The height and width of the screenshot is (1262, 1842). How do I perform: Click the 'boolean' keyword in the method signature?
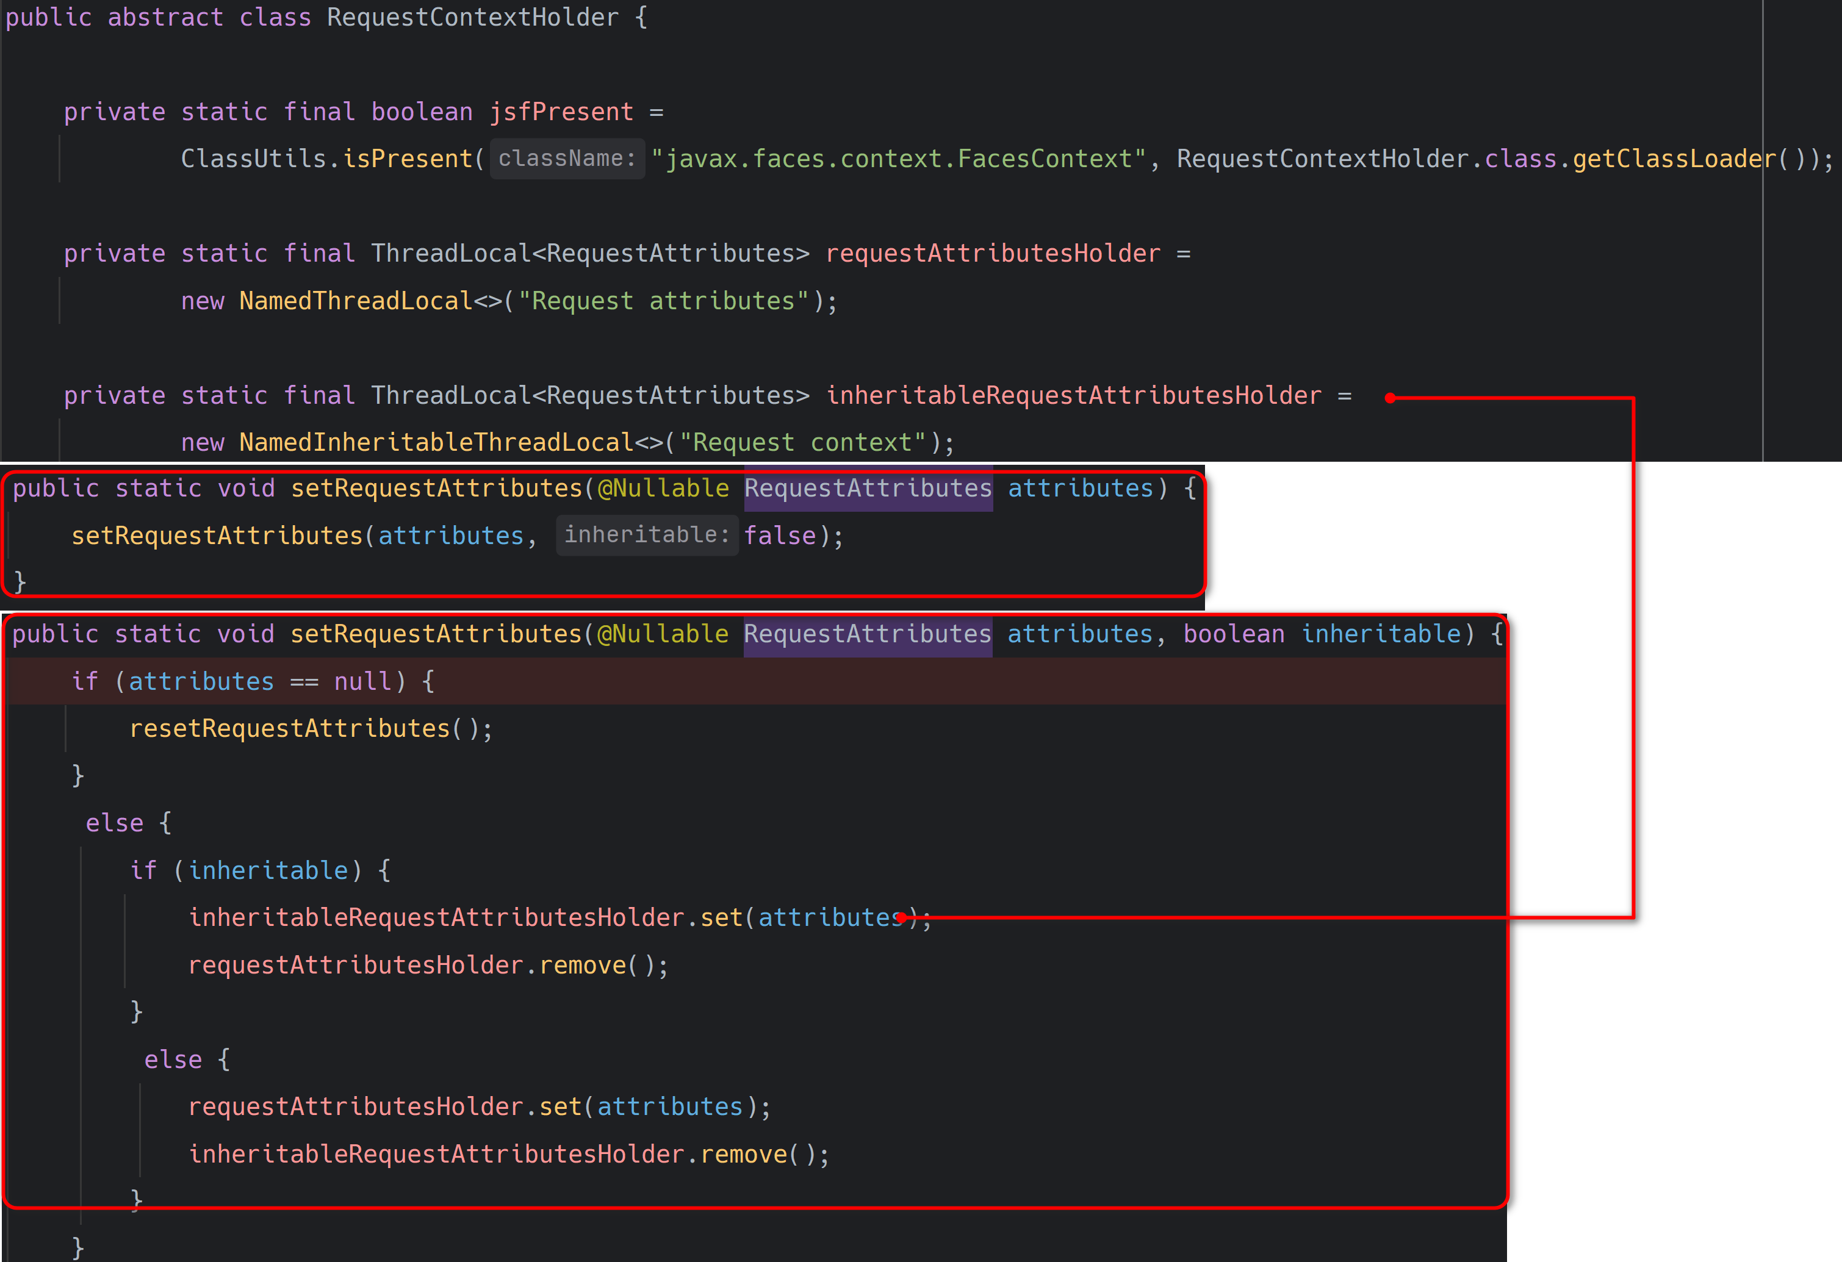tap(1234, 634)
